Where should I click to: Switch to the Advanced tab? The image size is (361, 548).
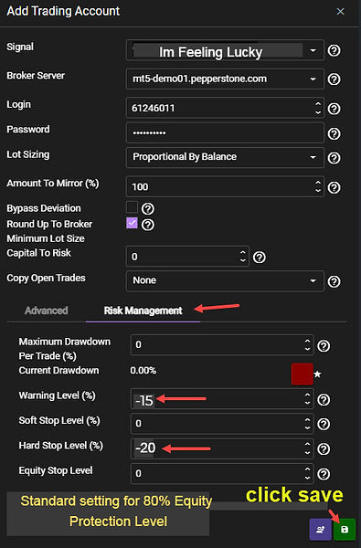[47, 311]
